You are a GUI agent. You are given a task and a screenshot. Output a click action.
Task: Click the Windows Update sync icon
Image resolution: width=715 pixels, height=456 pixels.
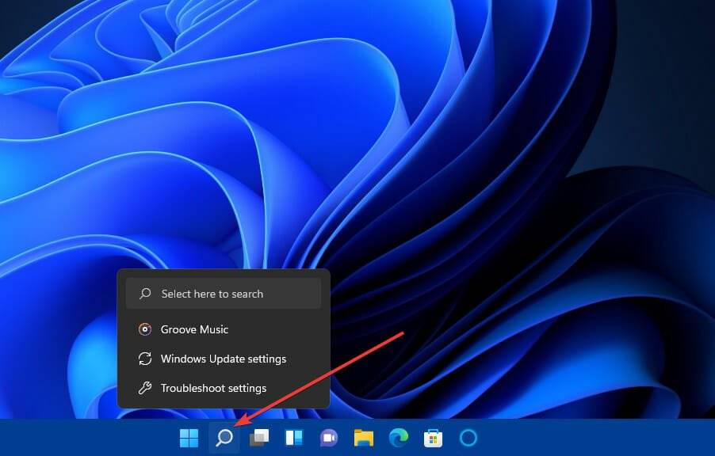pyautogui.click(x=144, y=359)
